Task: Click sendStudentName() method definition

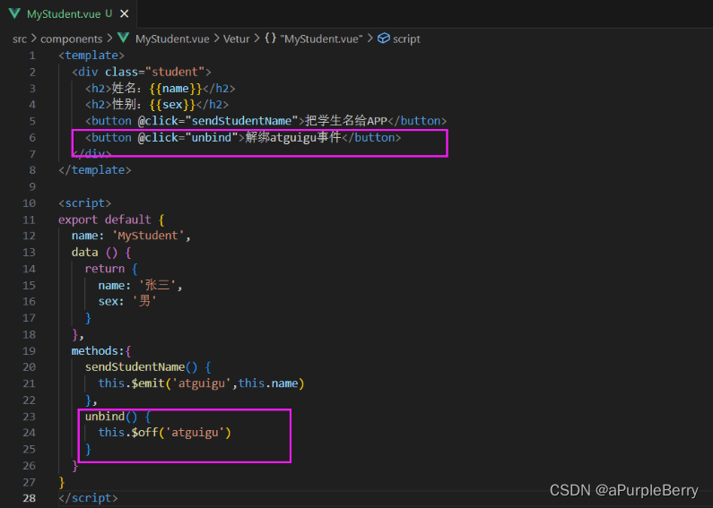Action: click(x=142, y=367)
